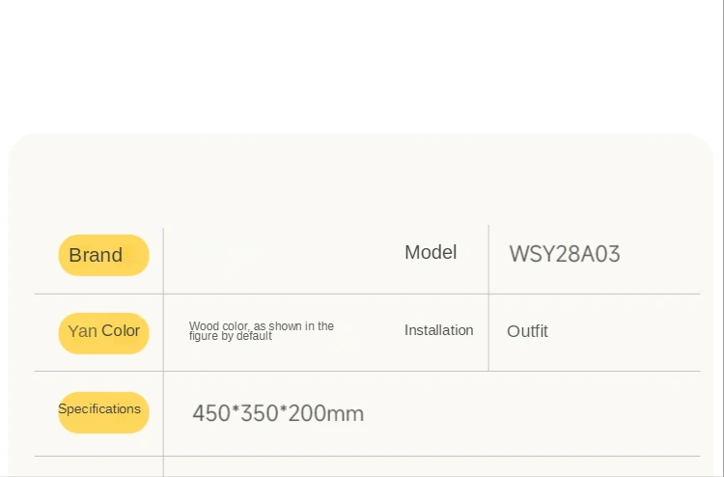This screenshot has width=724, height=477.
Task: Click the yellow Specifications badge
Action: click(x=104, y=413)
